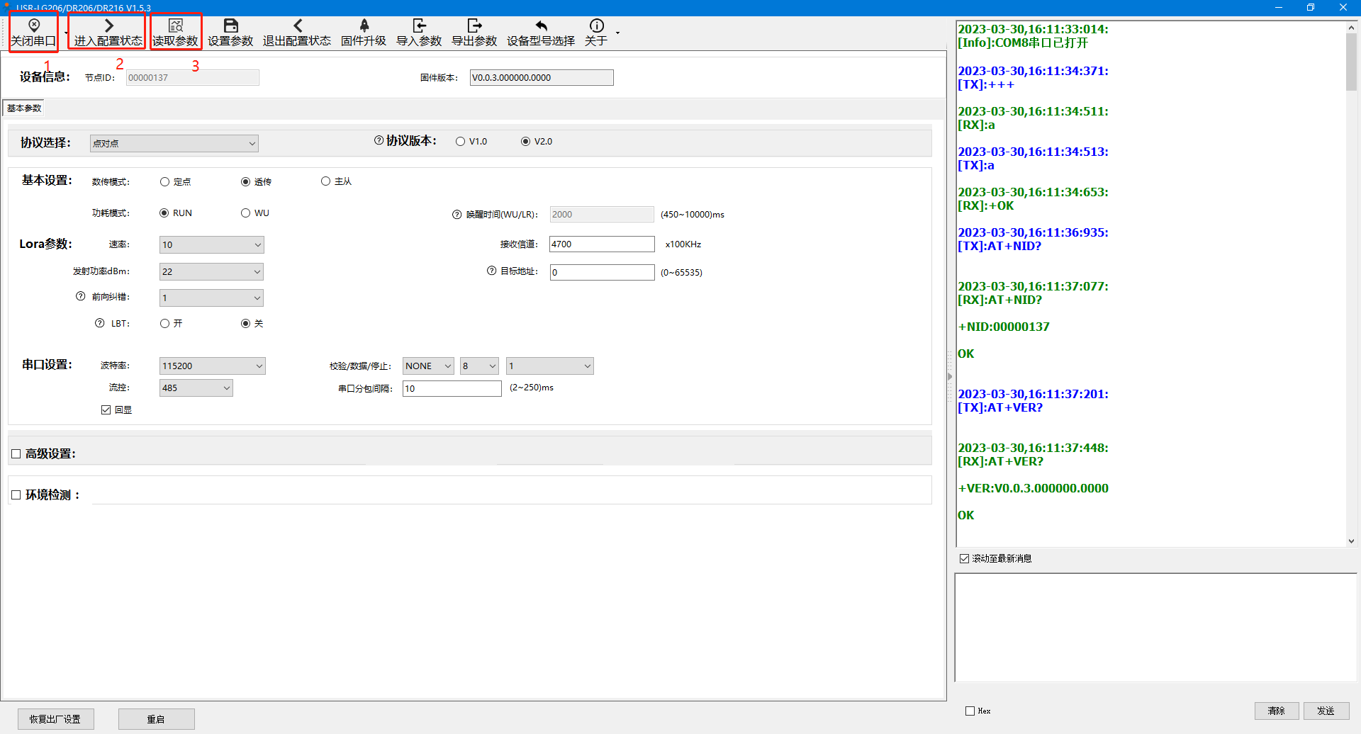Switch to the 基本参数 tab

[24, 108]
